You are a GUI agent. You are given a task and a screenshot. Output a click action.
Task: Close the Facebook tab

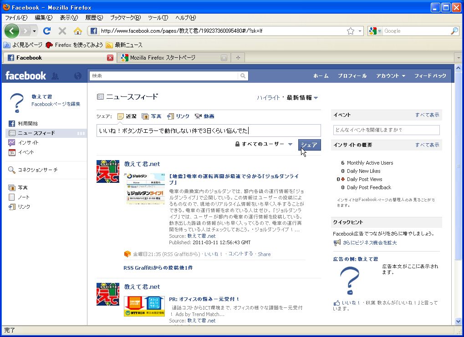pos(110,58)
